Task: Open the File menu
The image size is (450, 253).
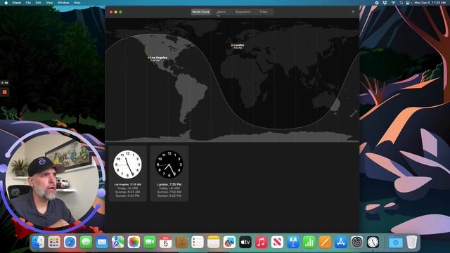Action: point(28,3)
